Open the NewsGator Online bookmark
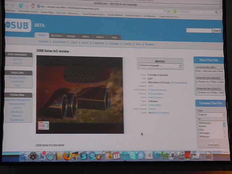 click(x=28, y=11)
